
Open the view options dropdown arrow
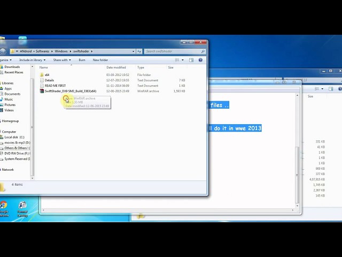(183, 60)
